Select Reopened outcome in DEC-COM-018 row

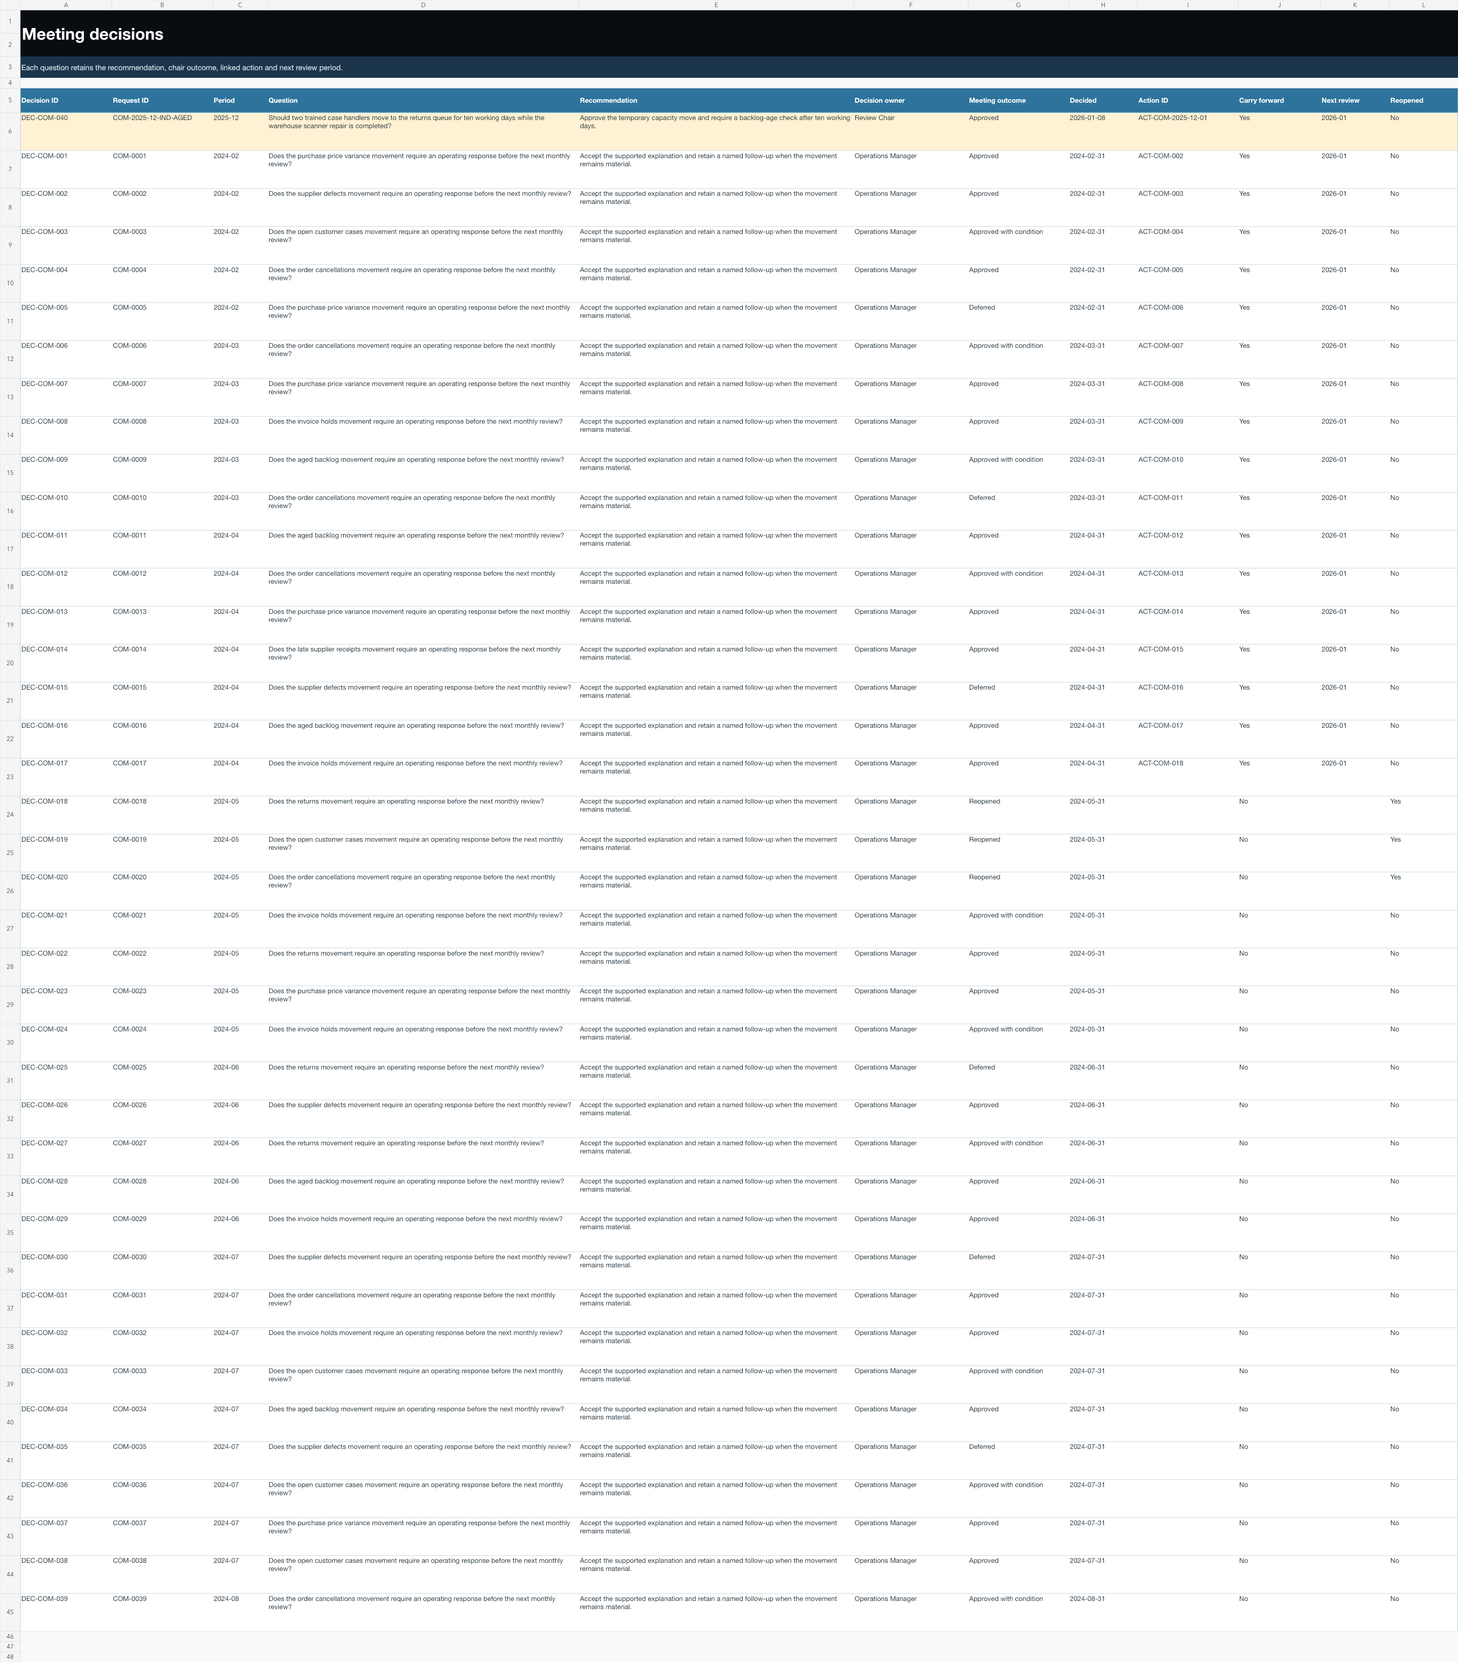[x=1018, y=815]
